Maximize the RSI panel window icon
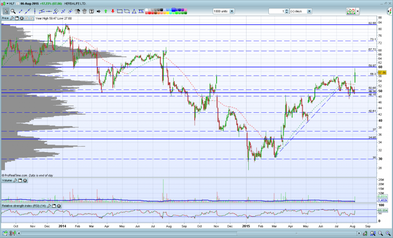 54,206
